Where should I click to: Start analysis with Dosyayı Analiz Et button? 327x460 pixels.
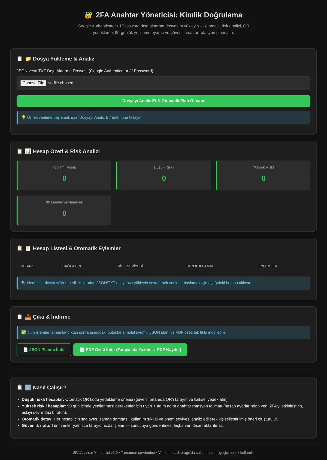163,101
